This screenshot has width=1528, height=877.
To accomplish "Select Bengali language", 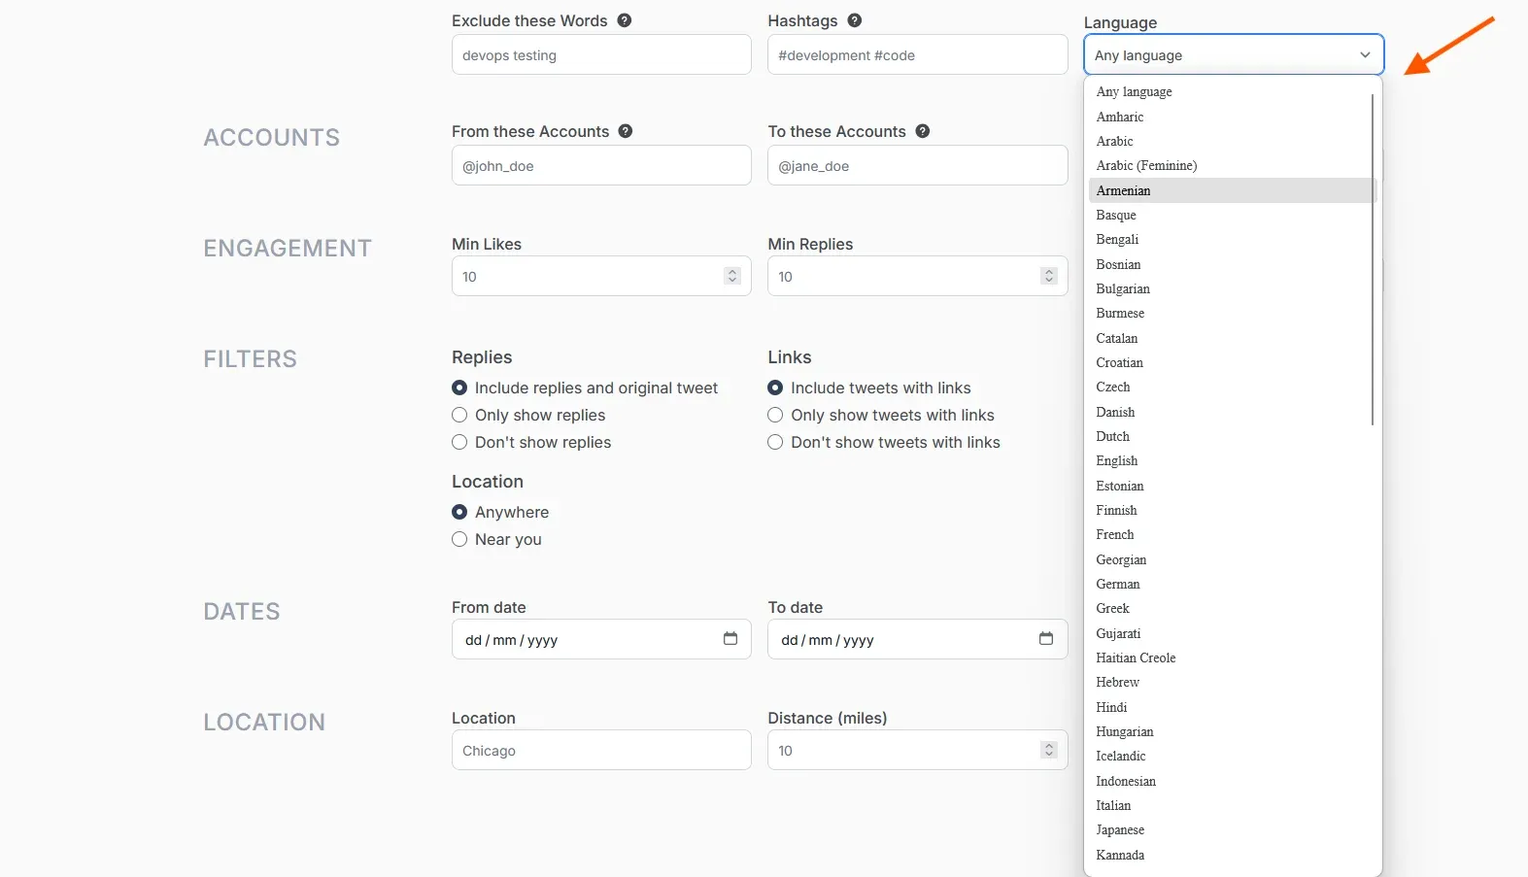I will pyautogui.click(x=1232, y=239).
